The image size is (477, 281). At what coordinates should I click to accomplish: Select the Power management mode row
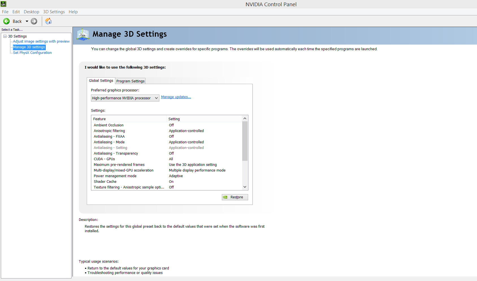pos(167,176)
